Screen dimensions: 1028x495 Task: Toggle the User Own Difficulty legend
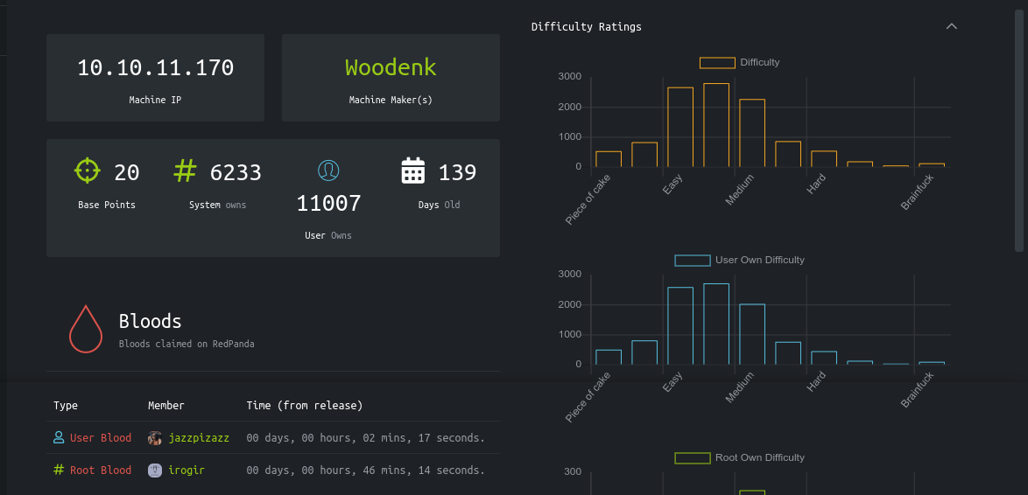(x=692, y=260)
